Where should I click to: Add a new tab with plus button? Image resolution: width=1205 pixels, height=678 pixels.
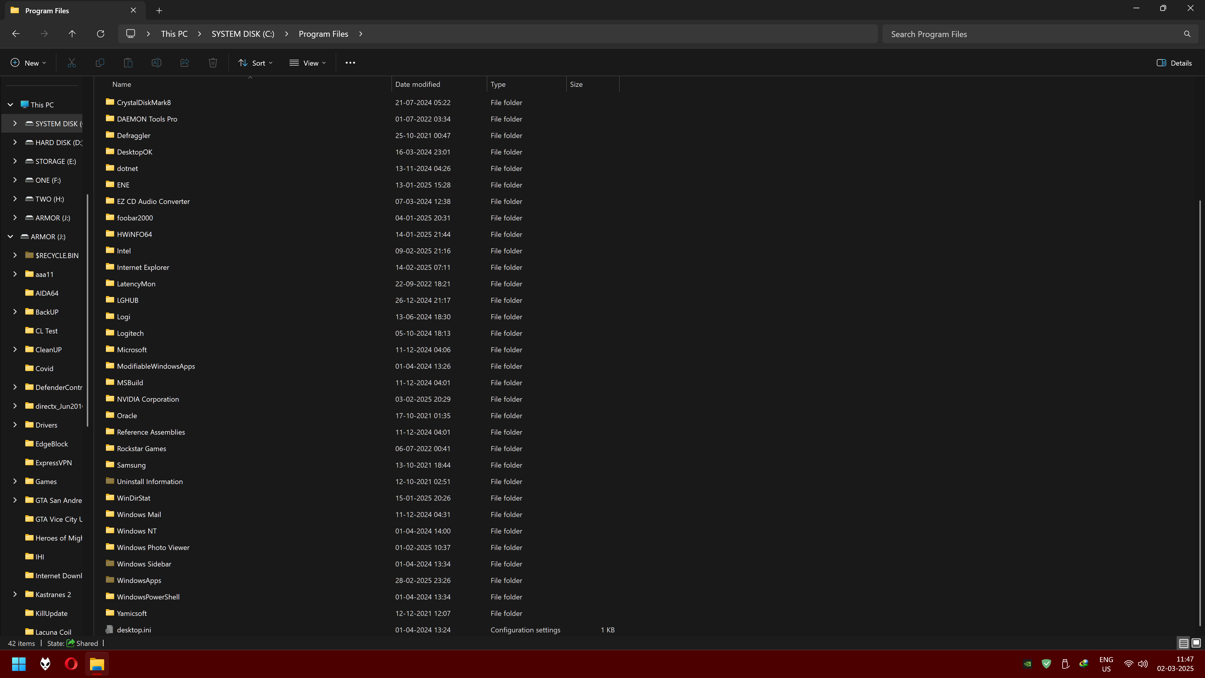[159, 10]
